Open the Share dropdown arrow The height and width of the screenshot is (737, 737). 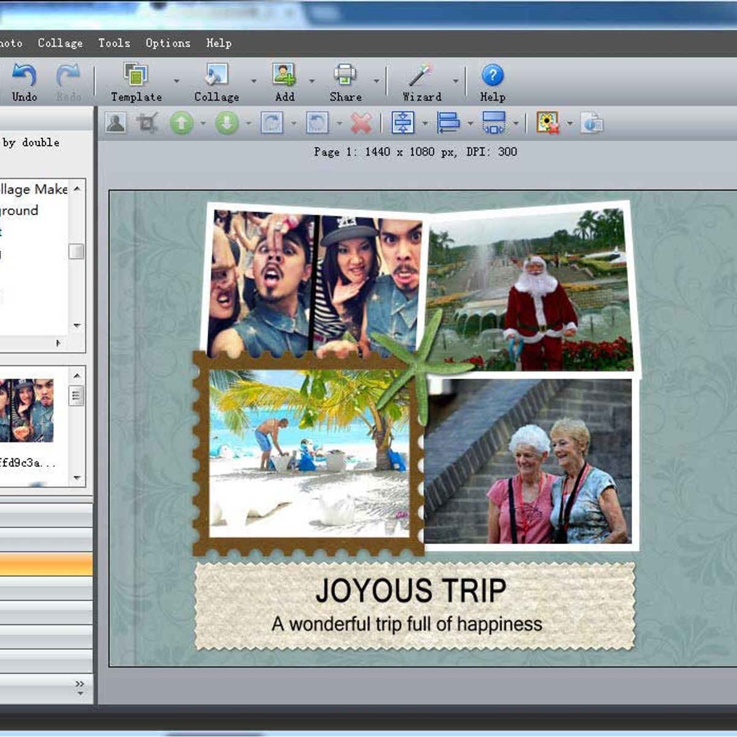tap(375, 80)
